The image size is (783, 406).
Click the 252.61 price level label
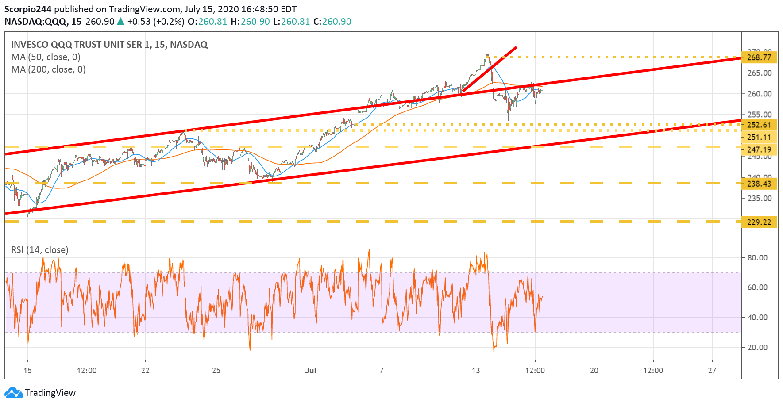(x=759, y=125)
